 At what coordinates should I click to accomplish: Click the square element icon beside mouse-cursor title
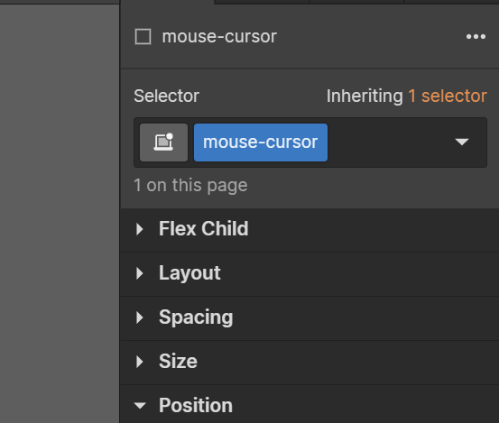[x=143, y=37]
